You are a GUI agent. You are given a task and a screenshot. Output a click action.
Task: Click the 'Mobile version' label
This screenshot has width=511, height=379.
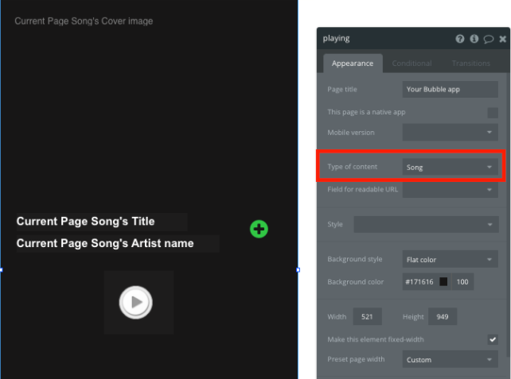351,133
